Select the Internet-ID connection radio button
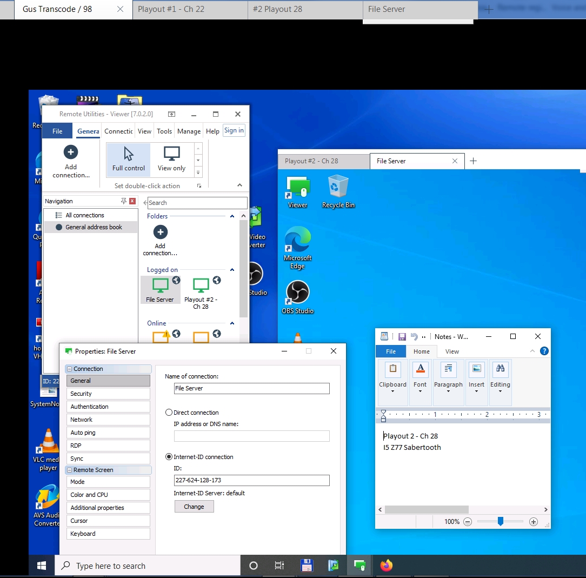 click(169, 457)
